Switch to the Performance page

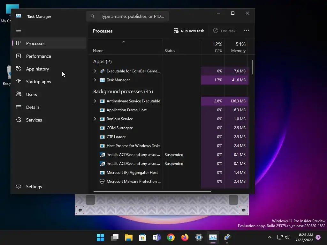coord(49,56)
